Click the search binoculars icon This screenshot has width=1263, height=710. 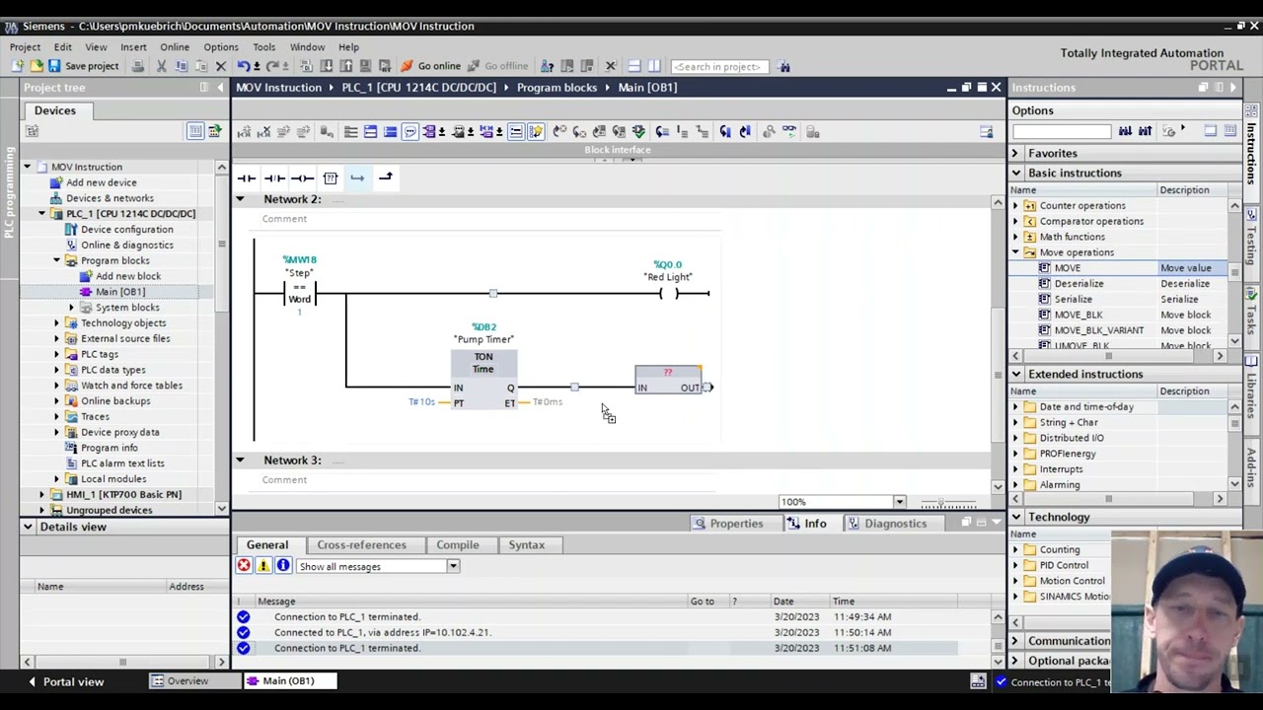coord(784,66)
